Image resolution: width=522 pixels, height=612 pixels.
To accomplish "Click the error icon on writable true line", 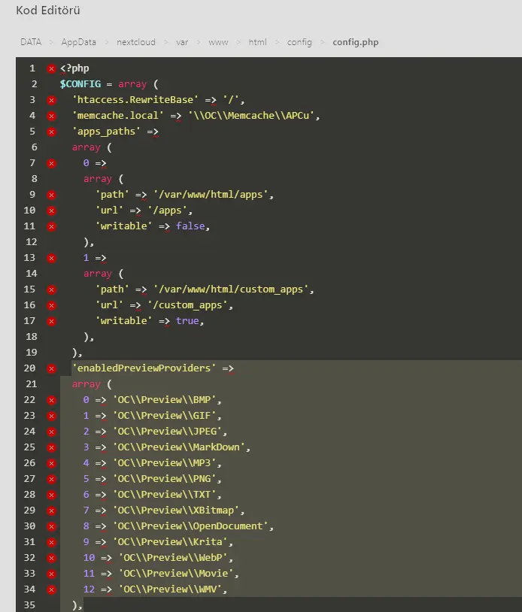I will (x=51, y=322).
